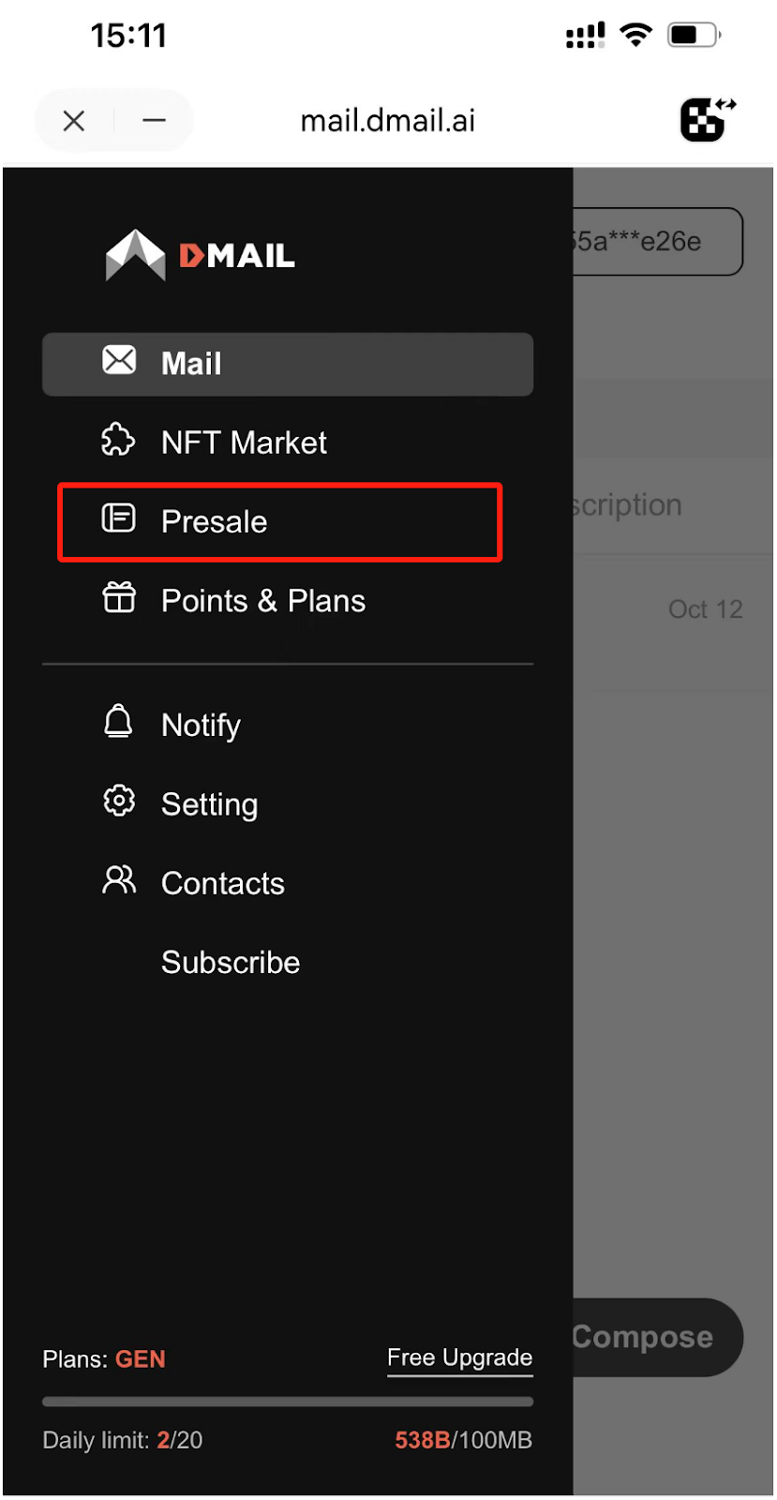Click the masked wallet address field
Viewport: 777px width, 1500px height.
coord(657,242)
